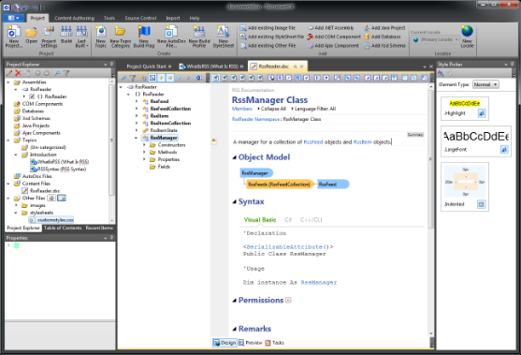521x355 pixels.
Task: Click the New Project ribbon icon
Action: (x=14, y=37)
